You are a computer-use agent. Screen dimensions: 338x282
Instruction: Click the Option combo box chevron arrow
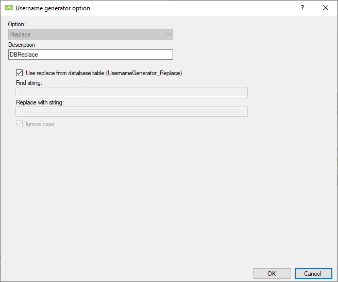click(168, 34)
